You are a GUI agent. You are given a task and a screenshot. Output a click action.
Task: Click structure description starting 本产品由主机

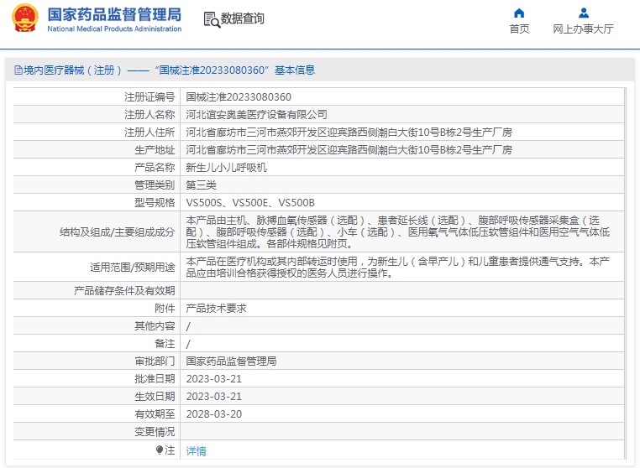coord(398,232)
